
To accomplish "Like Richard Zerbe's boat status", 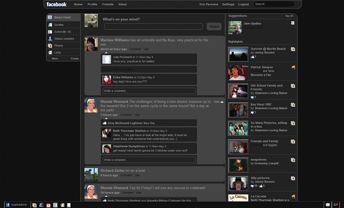I will click(137, 175).
